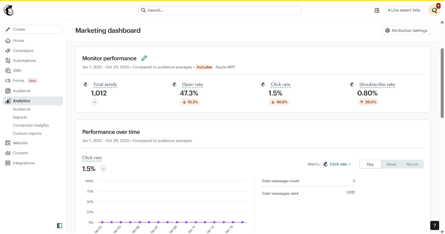This screenshot has height=234, width=445.
Task: Click Mailchimp icon beside Unsubscribe rate
Action: [x=352, y=84]
